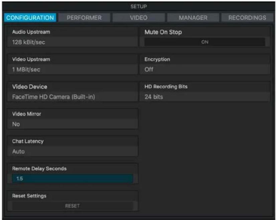Click the Audio Upstream label
The image size is (276, 220).
click(31, 32)
